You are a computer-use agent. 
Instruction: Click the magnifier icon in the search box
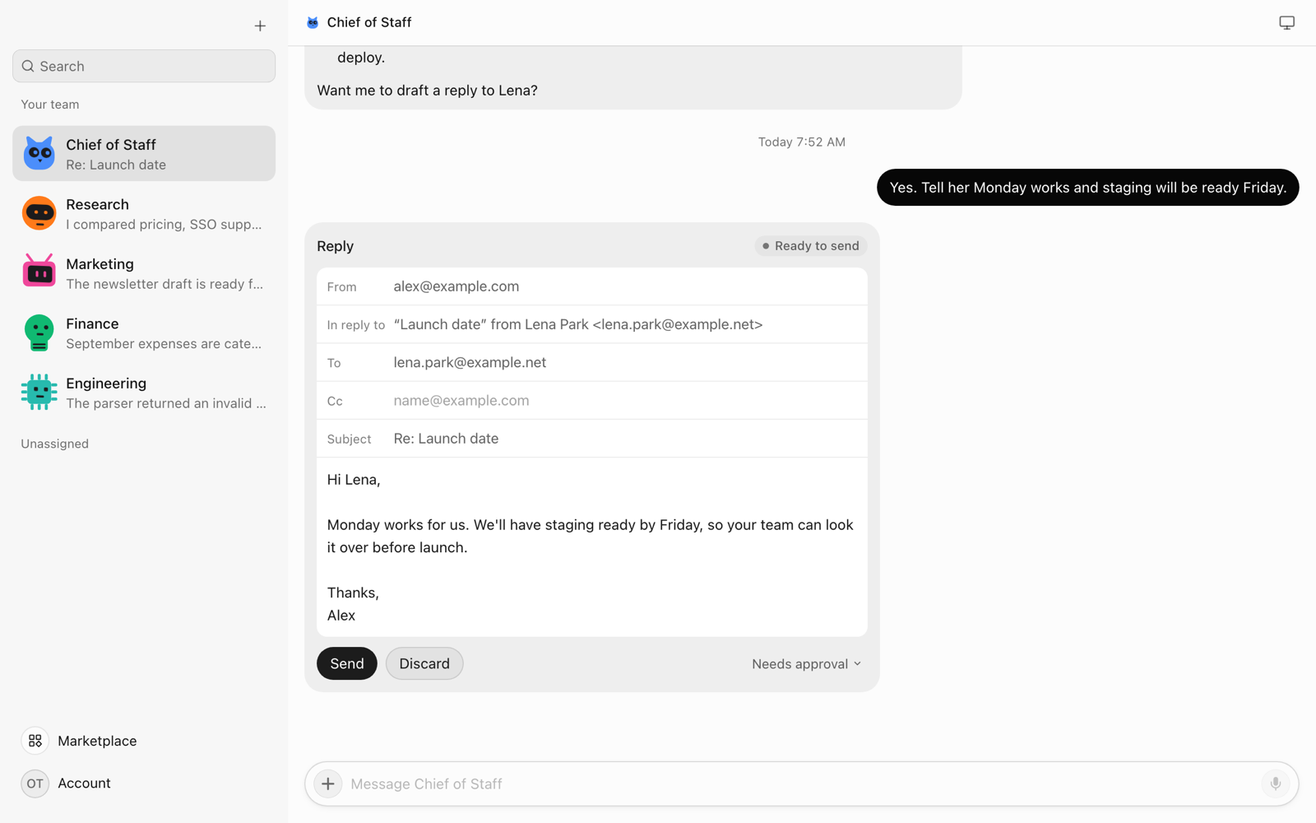[28, 66]
